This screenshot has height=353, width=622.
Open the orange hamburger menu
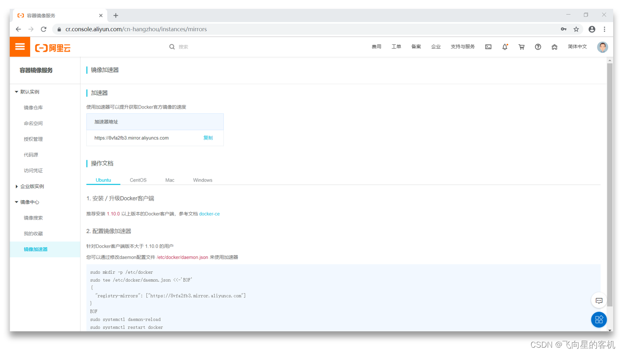(x=20, y=47)
